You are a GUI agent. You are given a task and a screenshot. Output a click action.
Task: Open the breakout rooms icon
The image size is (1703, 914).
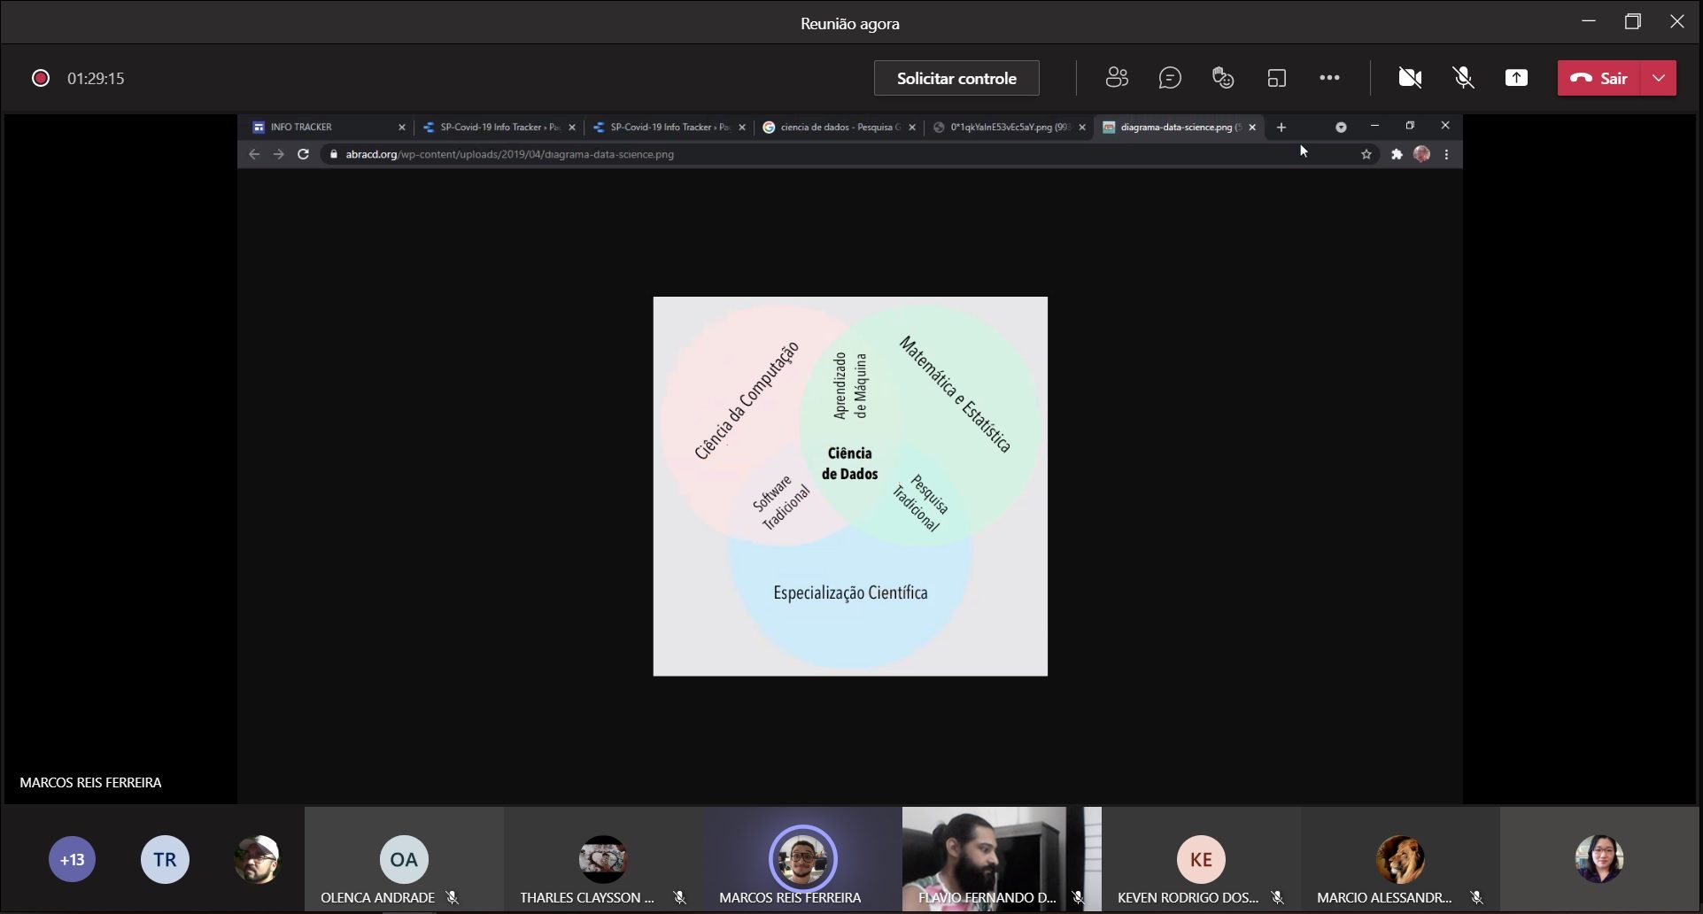(1276, 78)
